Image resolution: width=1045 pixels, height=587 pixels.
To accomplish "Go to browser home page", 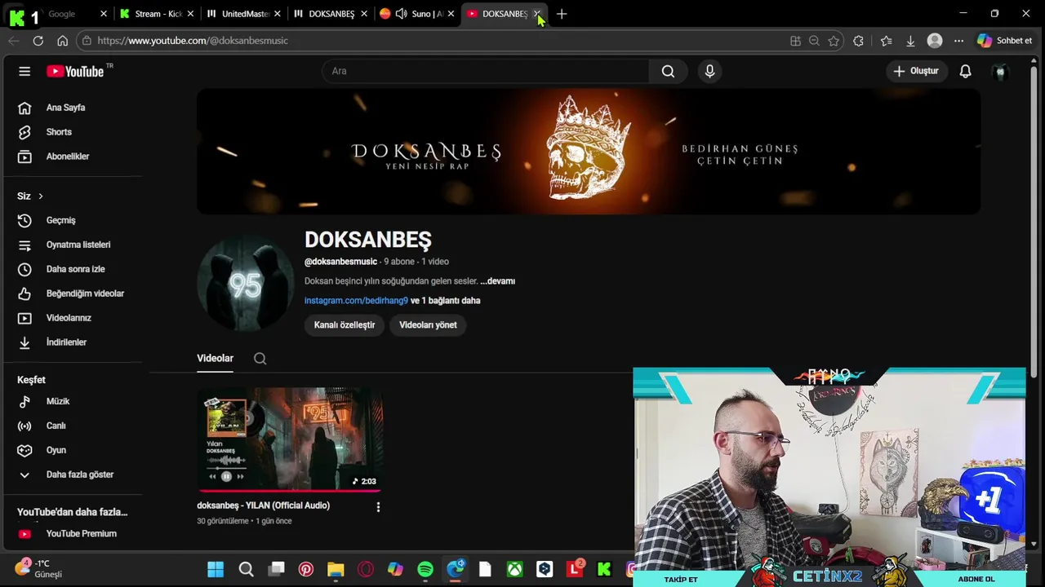I will [x=62, y=41].
